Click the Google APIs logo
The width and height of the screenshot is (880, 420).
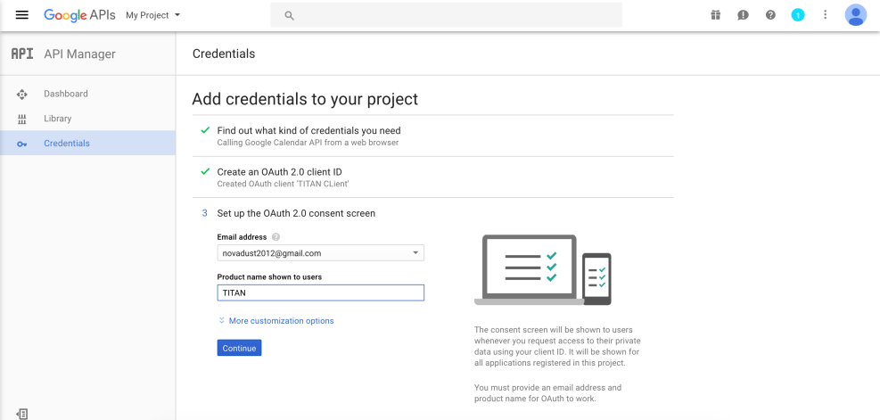(79, 15)
